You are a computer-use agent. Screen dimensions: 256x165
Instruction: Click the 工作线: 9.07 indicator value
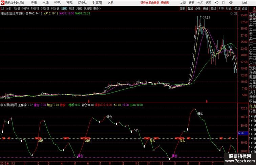pos(25,105)
